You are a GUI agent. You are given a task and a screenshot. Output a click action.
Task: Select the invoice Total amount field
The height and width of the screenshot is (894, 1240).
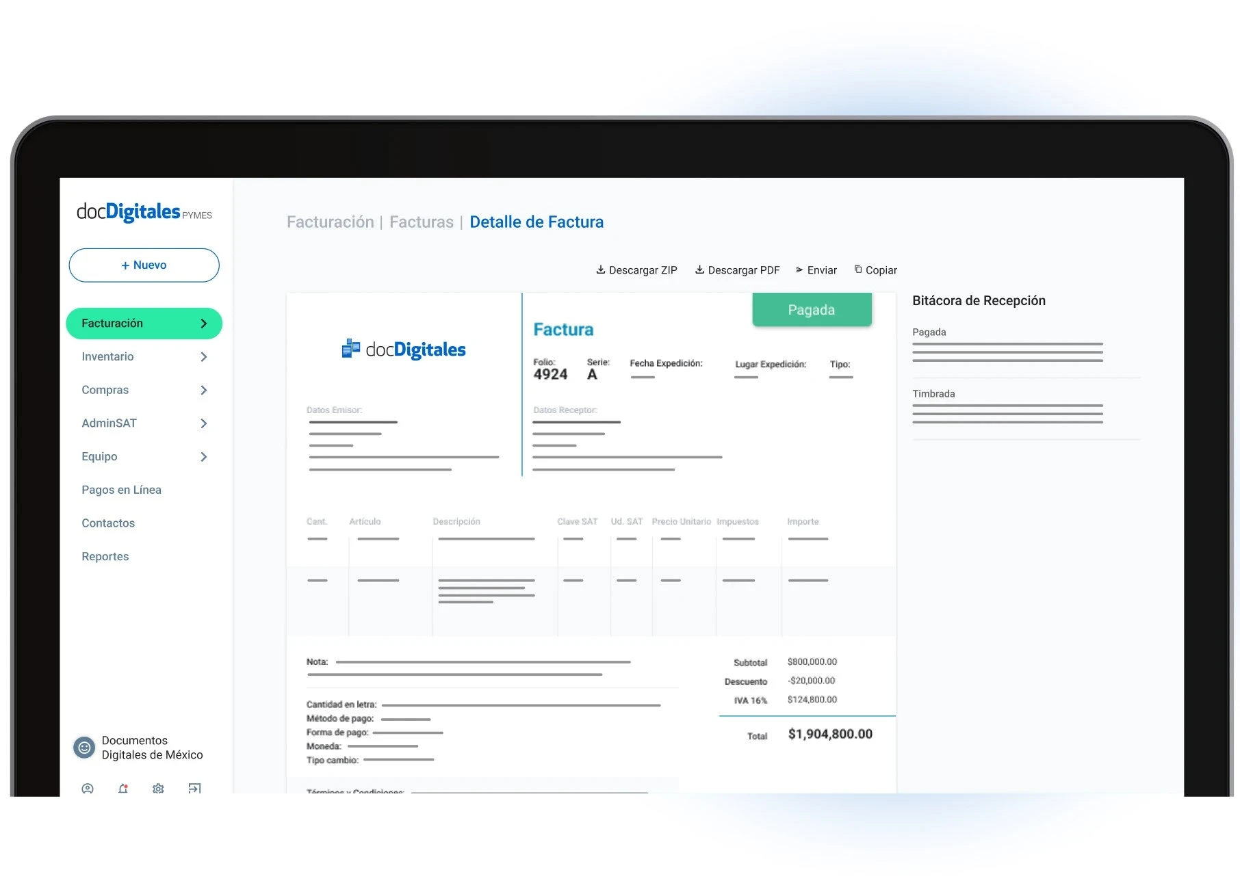(x=829, y=734)
